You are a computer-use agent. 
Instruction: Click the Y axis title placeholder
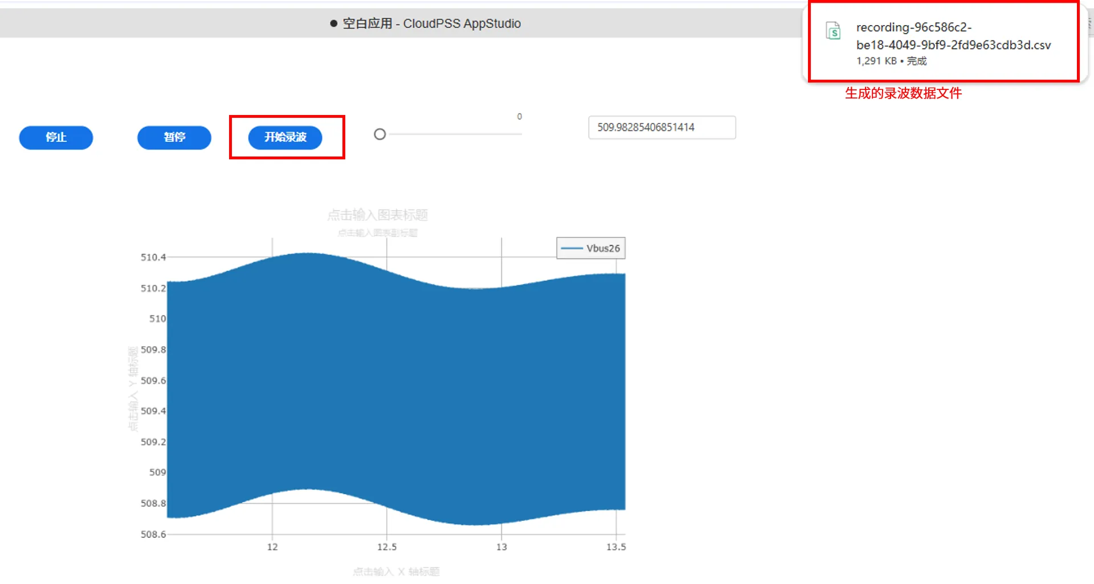point(133,389)
